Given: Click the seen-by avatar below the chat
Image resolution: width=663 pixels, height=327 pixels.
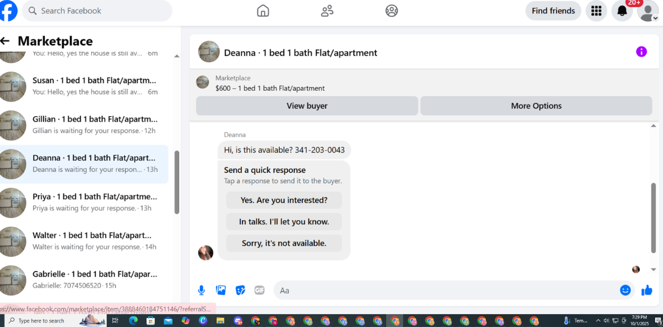Looking at the screenshot, I should (x=636, y=270).
